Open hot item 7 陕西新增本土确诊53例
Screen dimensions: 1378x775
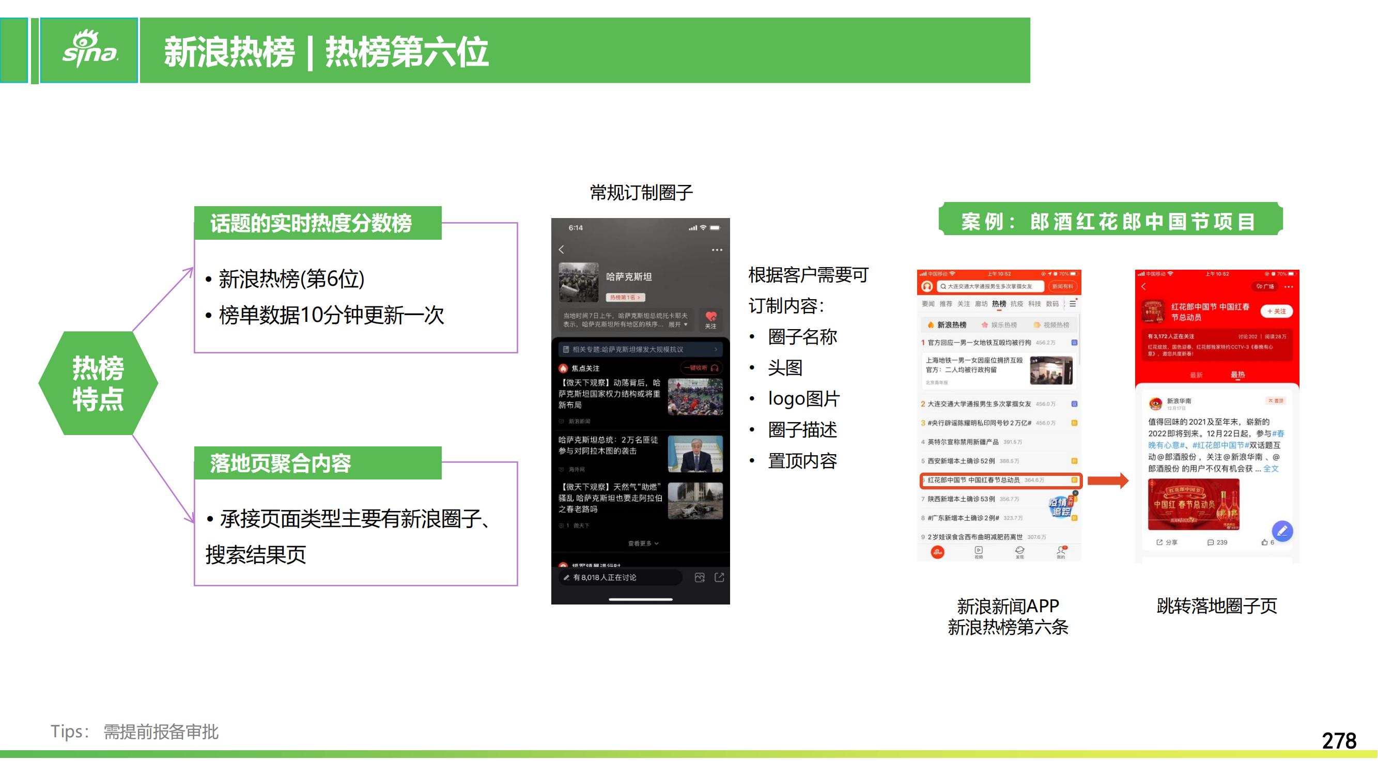(984, 499)
